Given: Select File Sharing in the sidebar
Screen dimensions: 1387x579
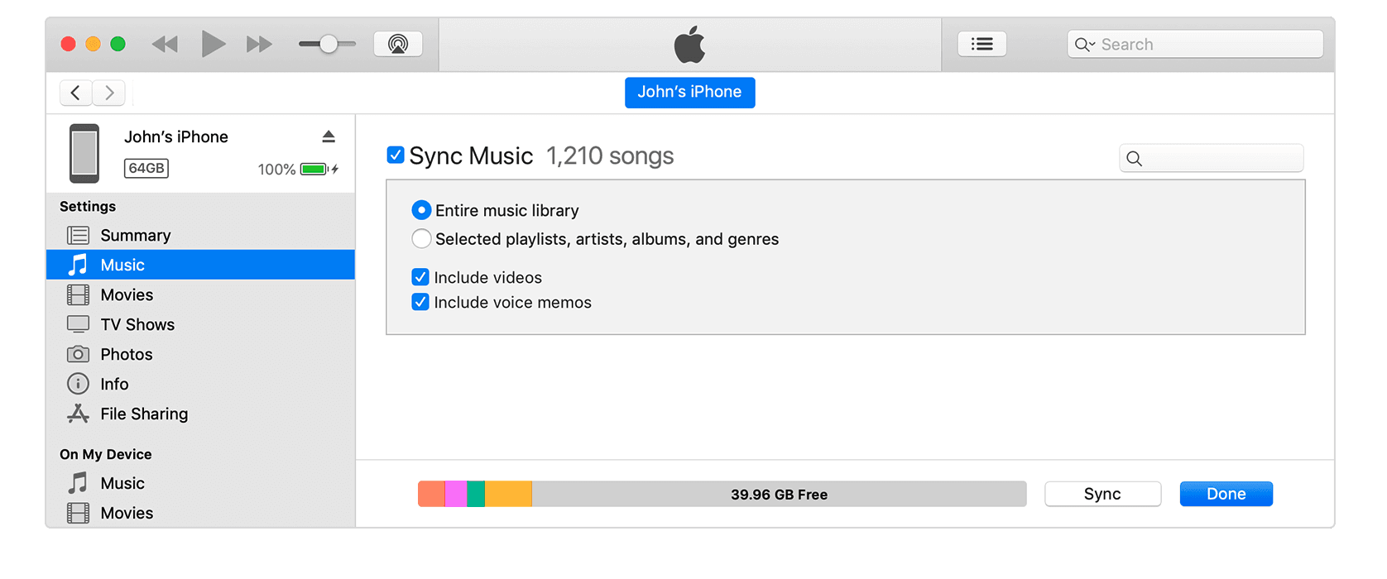Looking at the screenshot, I should pyautogui.click(x=143, y=414).
